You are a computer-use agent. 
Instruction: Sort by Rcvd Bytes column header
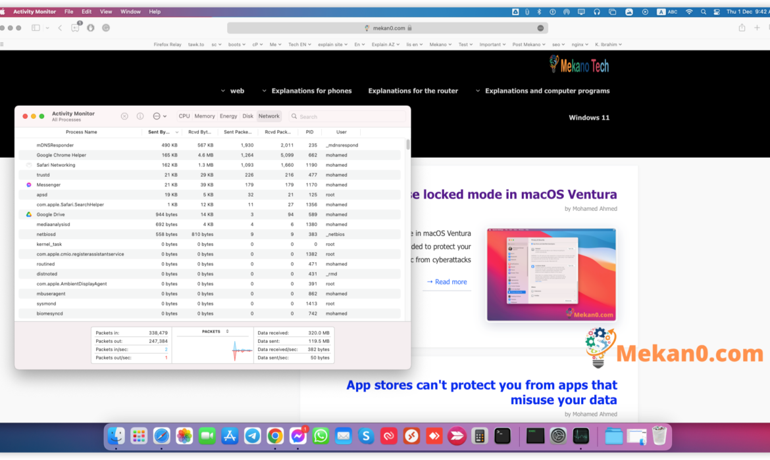[x=199, y=132]
